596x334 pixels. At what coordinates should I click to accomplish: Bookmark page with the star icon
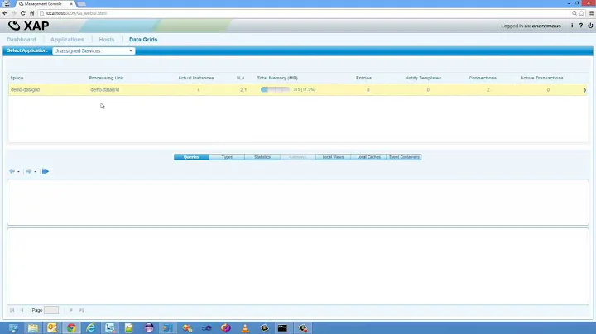coord(581,13)
